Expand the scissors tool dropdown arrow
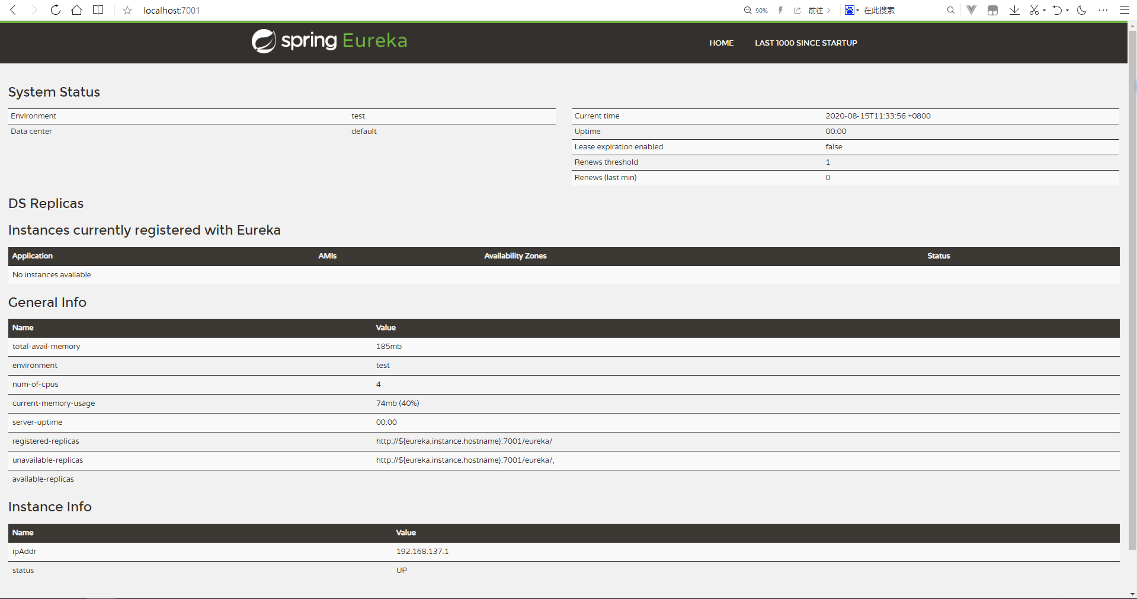 1044,10
